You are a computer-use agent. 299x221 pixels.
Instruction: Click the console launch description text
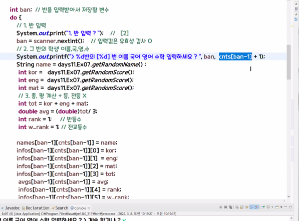click(89, 214)
